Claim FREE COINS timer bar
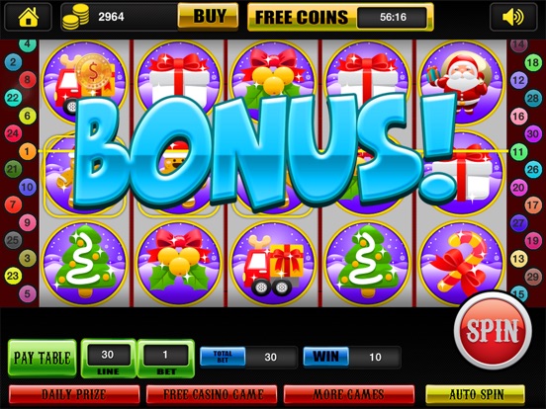 pyautogui.click(x=340, y=17)
